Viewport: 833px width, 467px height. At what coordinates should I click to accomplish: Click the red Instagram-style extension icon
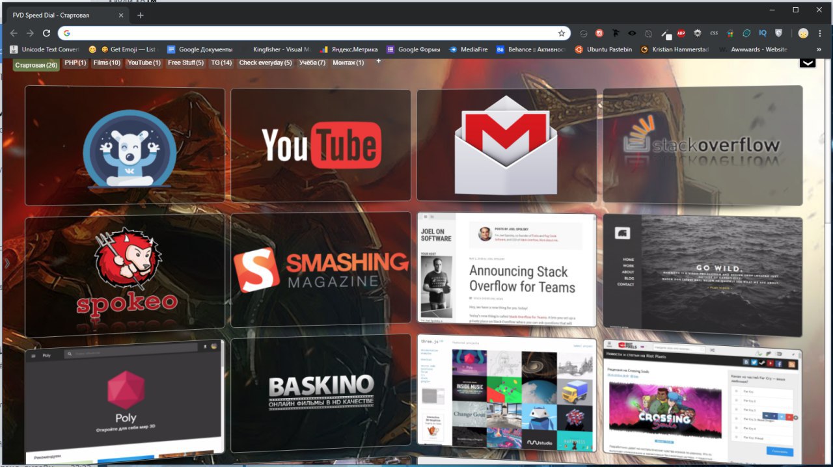599,33
